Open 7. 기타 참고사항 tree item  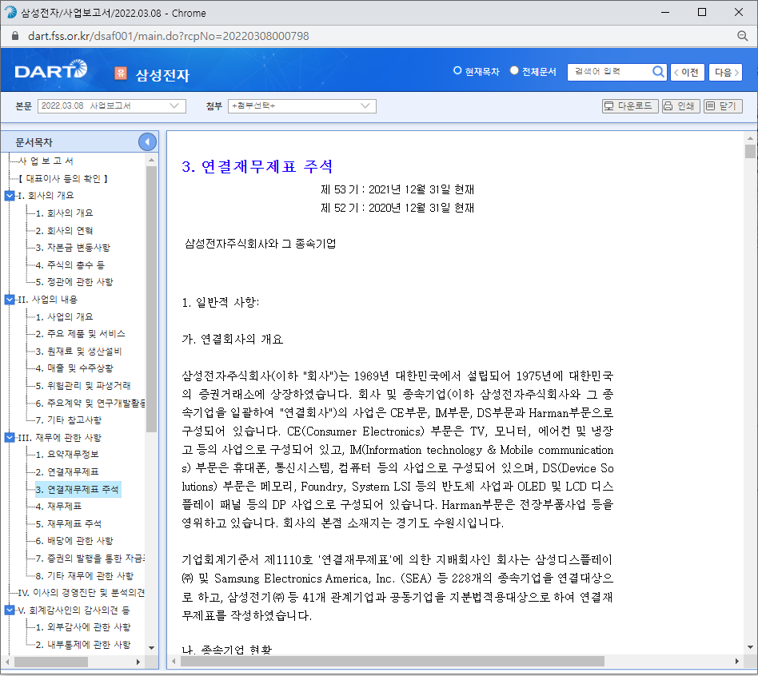pos(69,420)
